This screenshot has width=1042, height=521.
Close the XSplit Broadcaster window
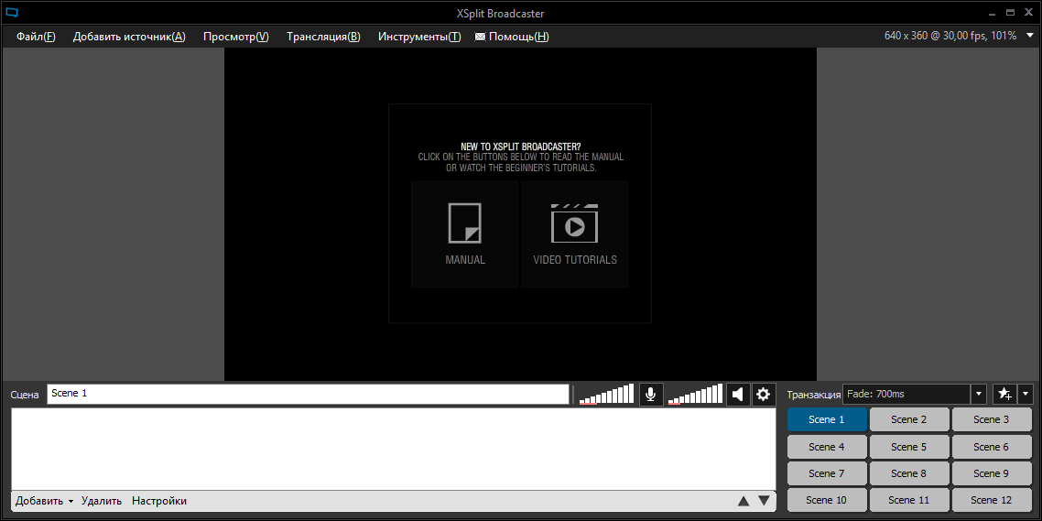point(1028,13)
